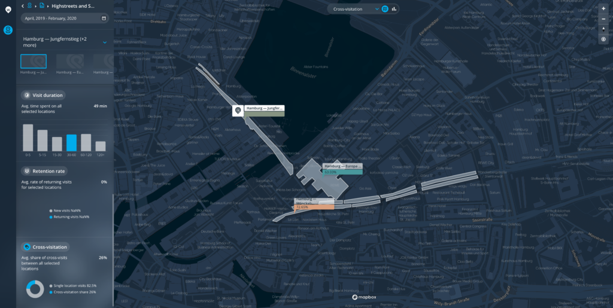Click the Cross-visitation section icon

coord(27,247)
